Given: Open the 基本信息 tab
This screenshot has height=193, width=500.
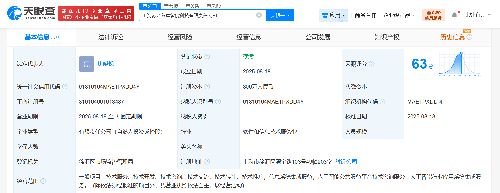Looking at the screenshot, I should (x=42, y=37).
